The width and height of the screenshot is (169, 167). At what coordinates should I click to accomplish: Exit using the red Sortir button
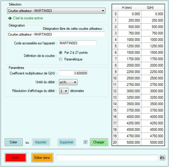click(x=15, y=158)
